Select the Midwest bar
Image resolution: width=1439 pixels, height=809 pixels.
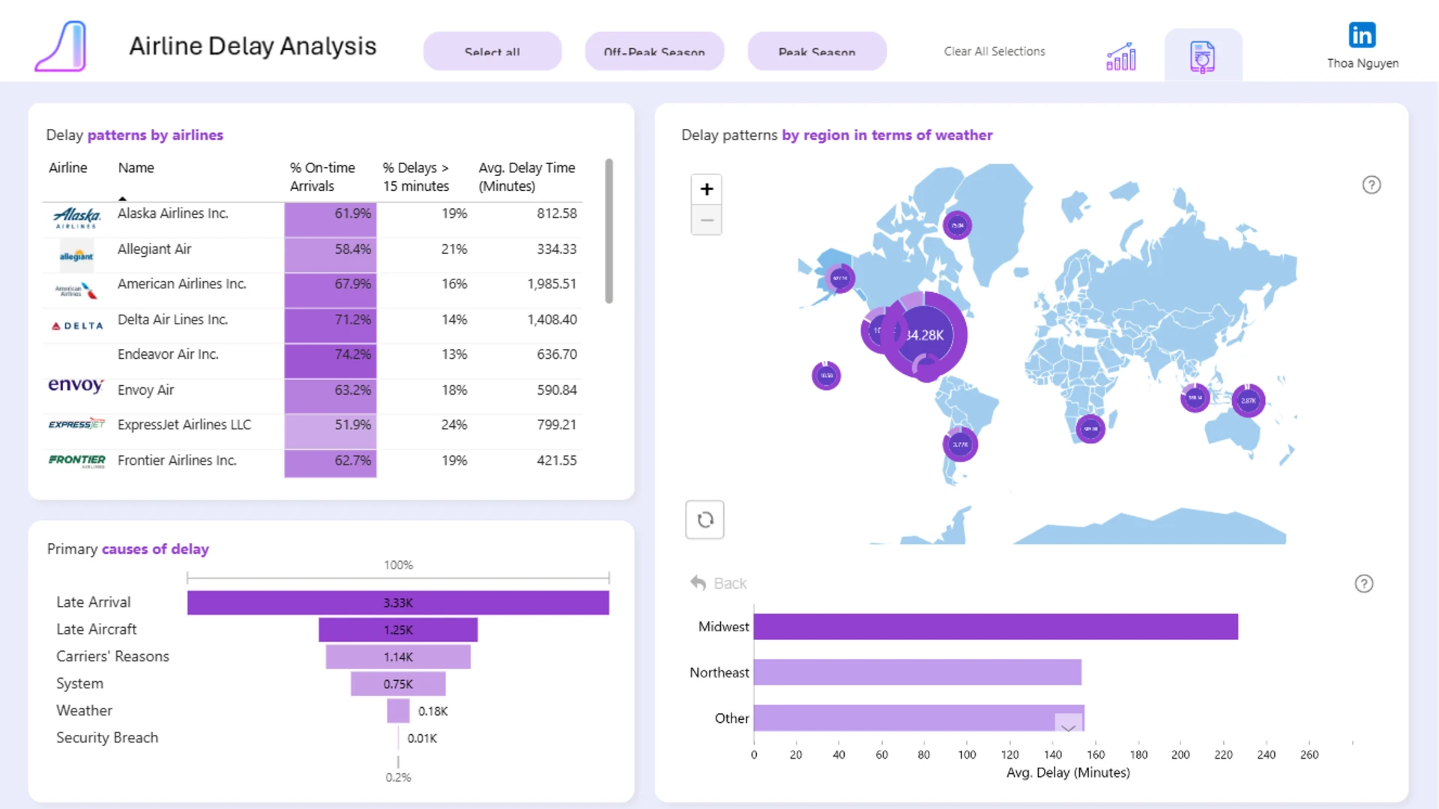pos(995,626)
